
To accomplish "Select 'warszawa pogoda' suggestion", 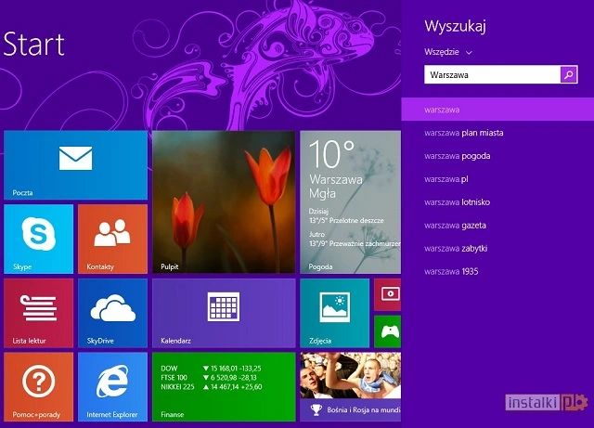I will point(497,156).
